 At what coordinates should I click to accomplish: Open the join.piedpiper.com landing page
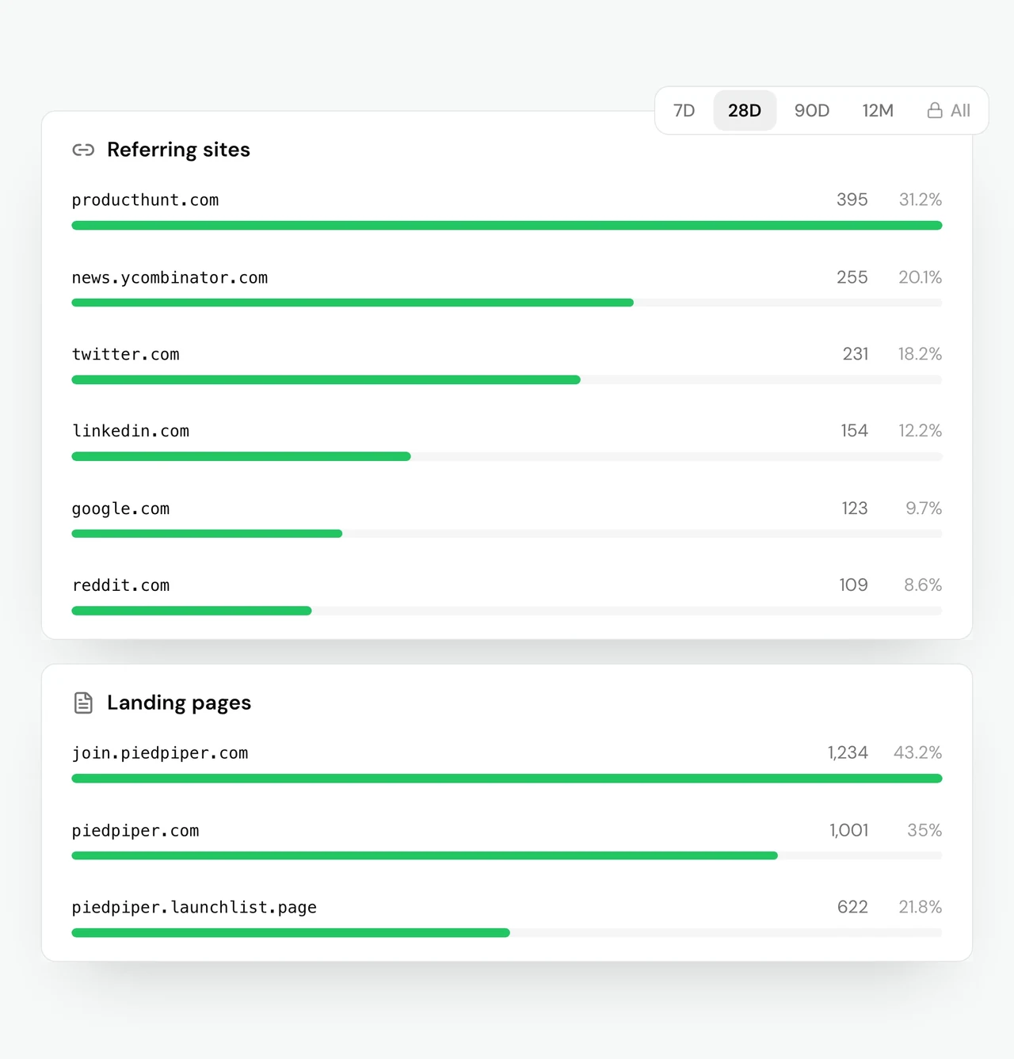[x=507, y=762]
